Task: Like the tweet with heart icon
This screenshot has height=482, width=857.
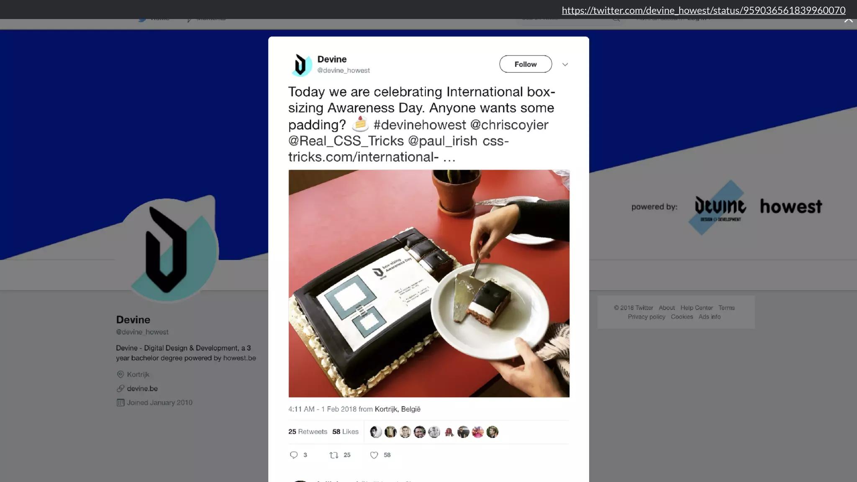Action: [x=374, y=455]
